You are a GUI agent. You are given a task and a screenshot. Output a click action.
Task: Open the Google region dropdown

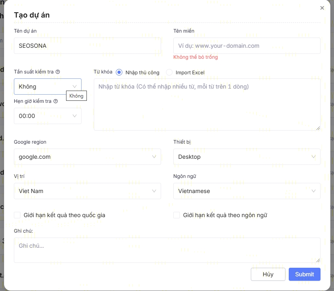pos(87,157)
